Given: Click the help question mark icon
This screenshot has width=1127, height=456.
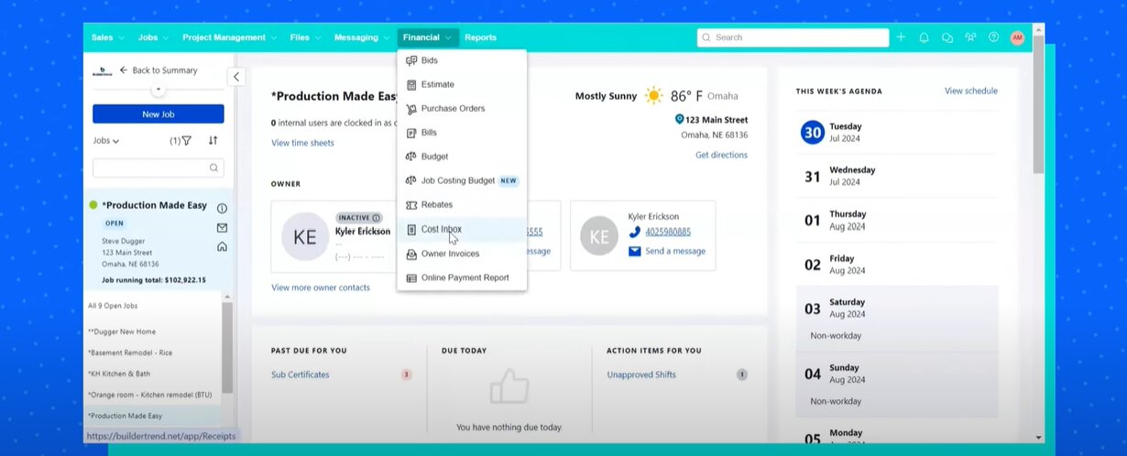Looking at the screenshot, I should point(993,38).
